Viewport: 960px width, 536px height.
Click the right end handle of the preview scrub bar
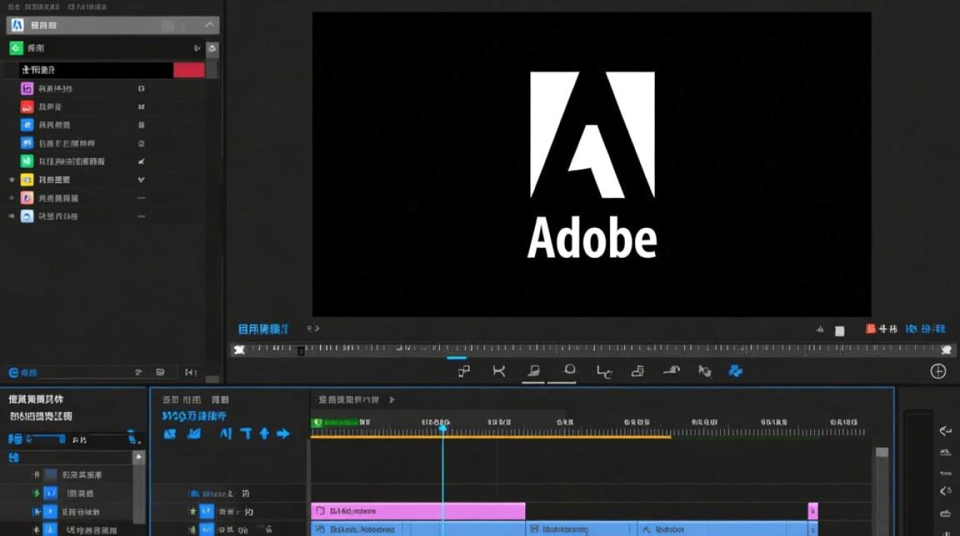click(947, 349)
